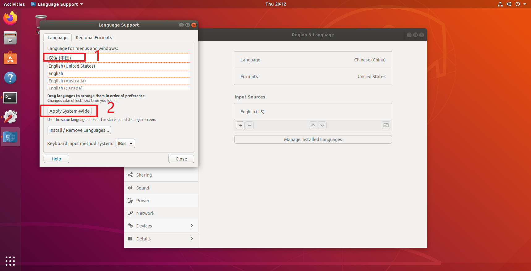Select 汉语 (中国) language entry

(119, 58)
